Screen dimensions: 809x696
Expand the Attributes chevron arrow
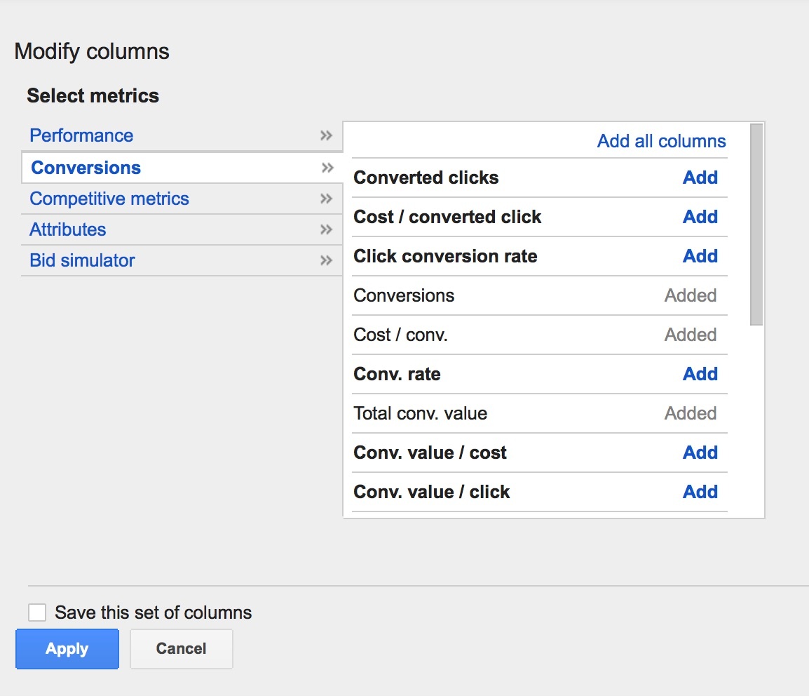click(327, 229)
